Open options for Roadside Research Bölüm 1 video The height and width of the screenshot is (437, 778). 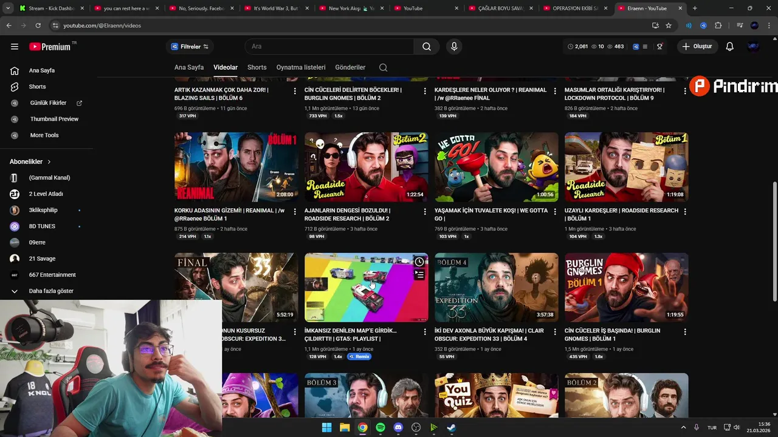685,212
